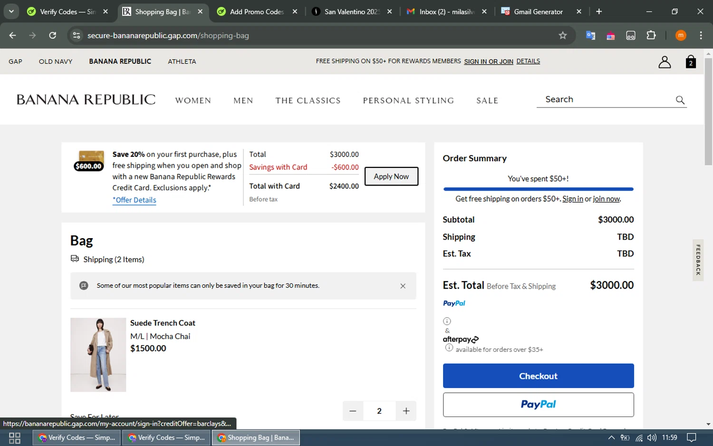Open a new browser tab
Image resolution: width=713 pixels, height=446 pixels.
(599, 11)
